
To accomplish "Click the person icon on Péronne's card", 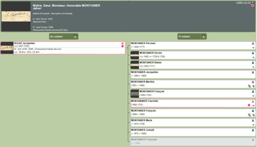I will coord(253,44).
